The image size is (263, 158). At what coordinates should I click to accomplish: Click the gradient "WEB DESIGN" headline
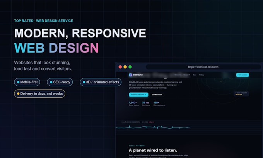(x=56, y=48)
